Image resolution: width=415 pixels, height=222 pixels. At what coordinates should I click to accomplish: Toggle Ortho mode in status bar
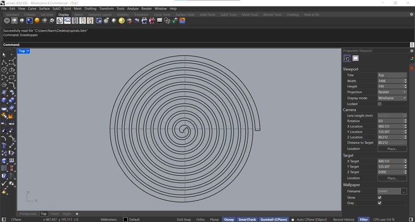click(200, 219)
